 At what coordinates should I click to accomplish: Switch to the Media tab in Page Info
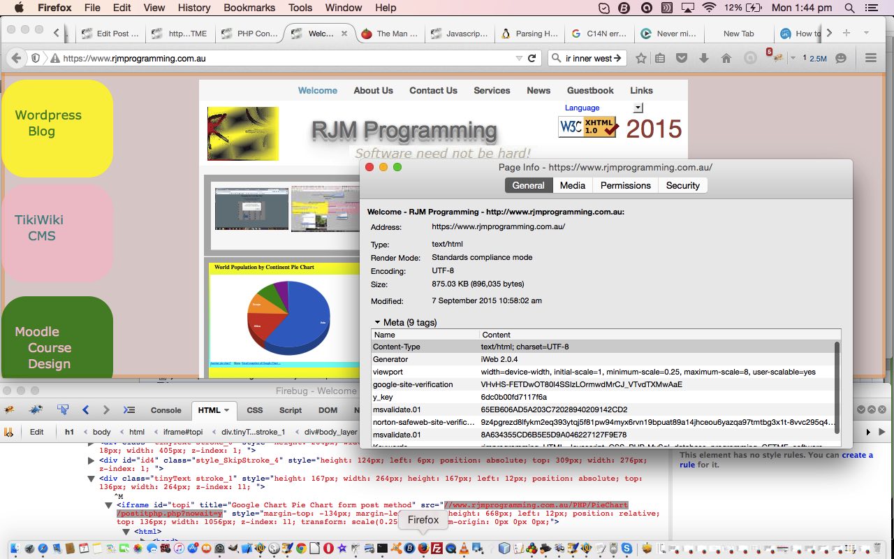[572, 185]
